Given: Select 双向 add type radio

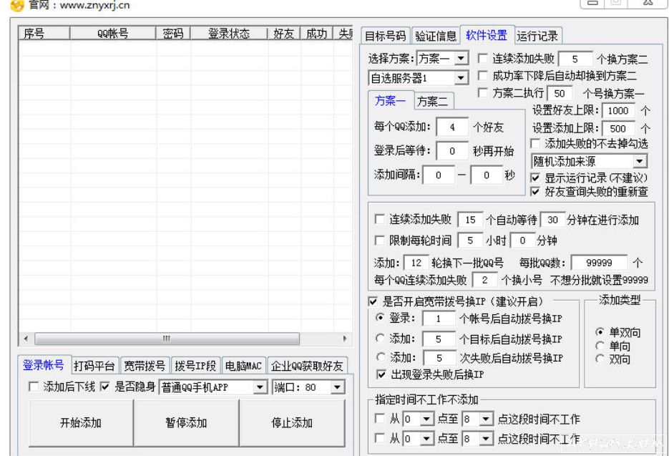Looking at the screenshot, I should click(x=600, y=359).
